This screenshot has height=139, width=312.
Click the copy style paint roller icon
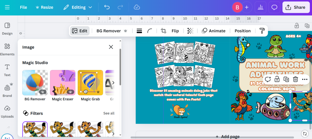[x=262, y=31]
